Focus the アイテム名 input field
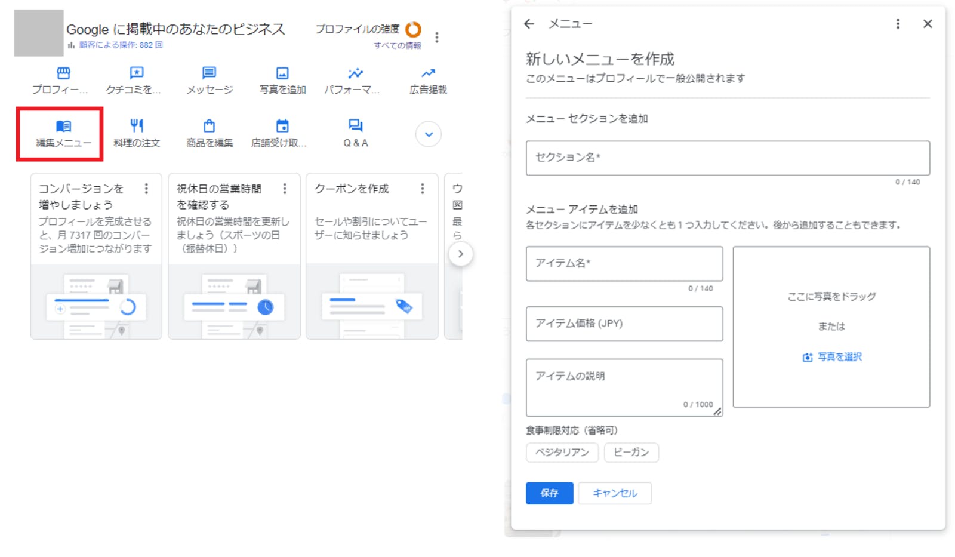The height and width of the screenshot is (557, 955). pyautogui.click(x=624, y=264)
